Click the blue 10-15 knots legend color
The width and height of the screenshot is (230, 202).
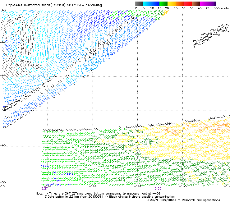(x=155, y=4)
